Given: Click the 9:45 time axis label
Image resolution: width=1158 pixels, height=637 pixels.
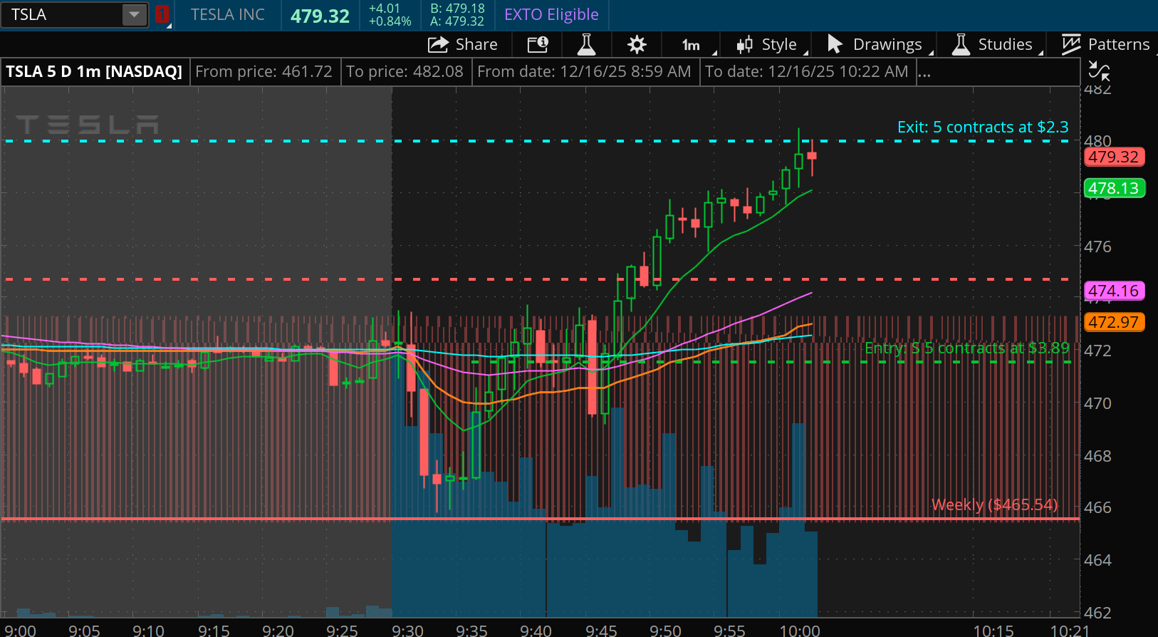Looking at the screenshot, I should pos(601,630).
